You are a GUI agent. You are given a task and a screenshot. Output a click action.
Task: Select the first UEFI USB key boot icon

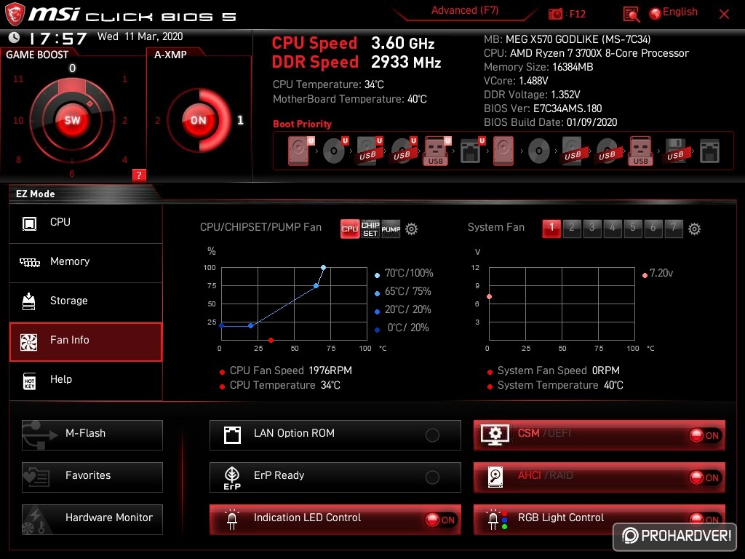[437, 151]
